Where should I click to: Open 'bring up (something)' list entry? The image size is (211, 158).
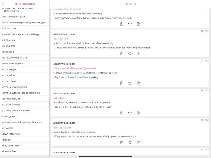[x=25, y=10]
